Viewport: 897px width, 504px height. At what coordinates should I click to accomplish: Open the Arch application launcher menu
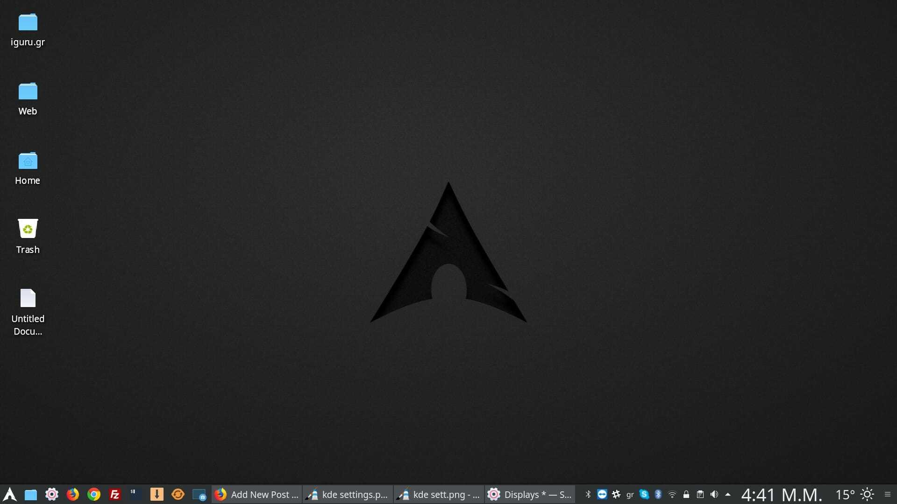click(x=10, y=494)
